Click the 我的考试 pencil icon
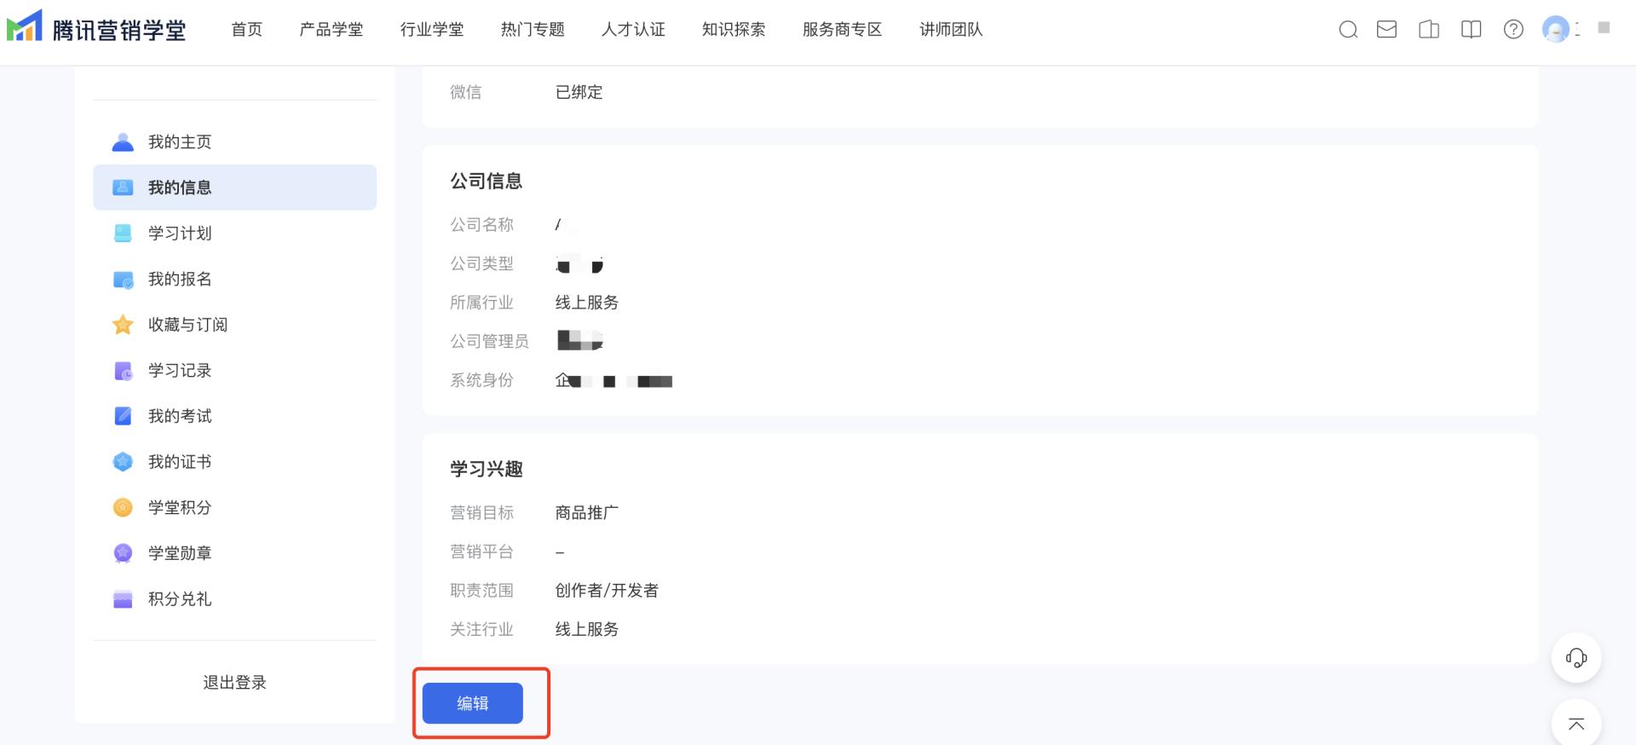1636x745 pixels. tap(123, 416)
